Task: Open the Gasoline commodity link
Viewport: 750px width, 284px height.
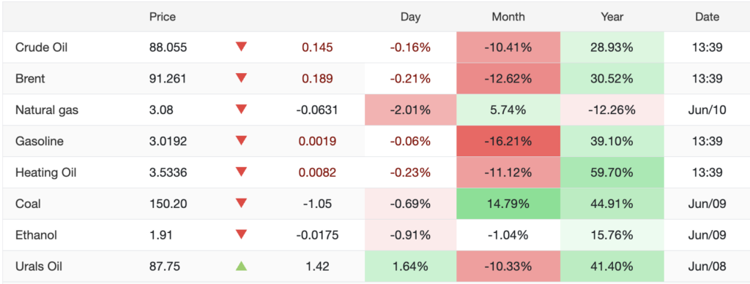Action: click(x=40, y=141)
